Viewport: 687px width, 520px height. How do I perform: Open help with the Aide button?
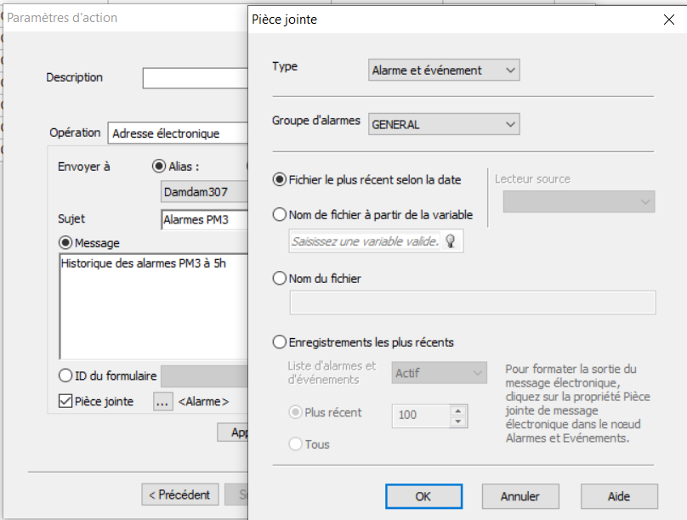618,496
